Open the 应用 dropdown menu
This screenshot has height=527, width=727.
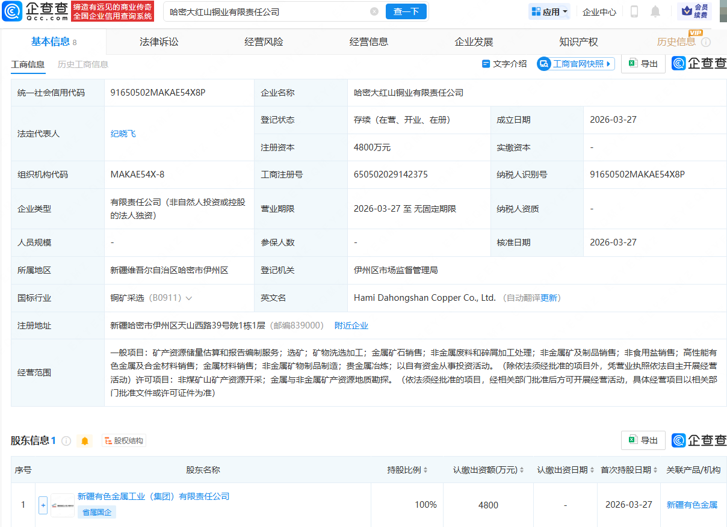point(548,11)
